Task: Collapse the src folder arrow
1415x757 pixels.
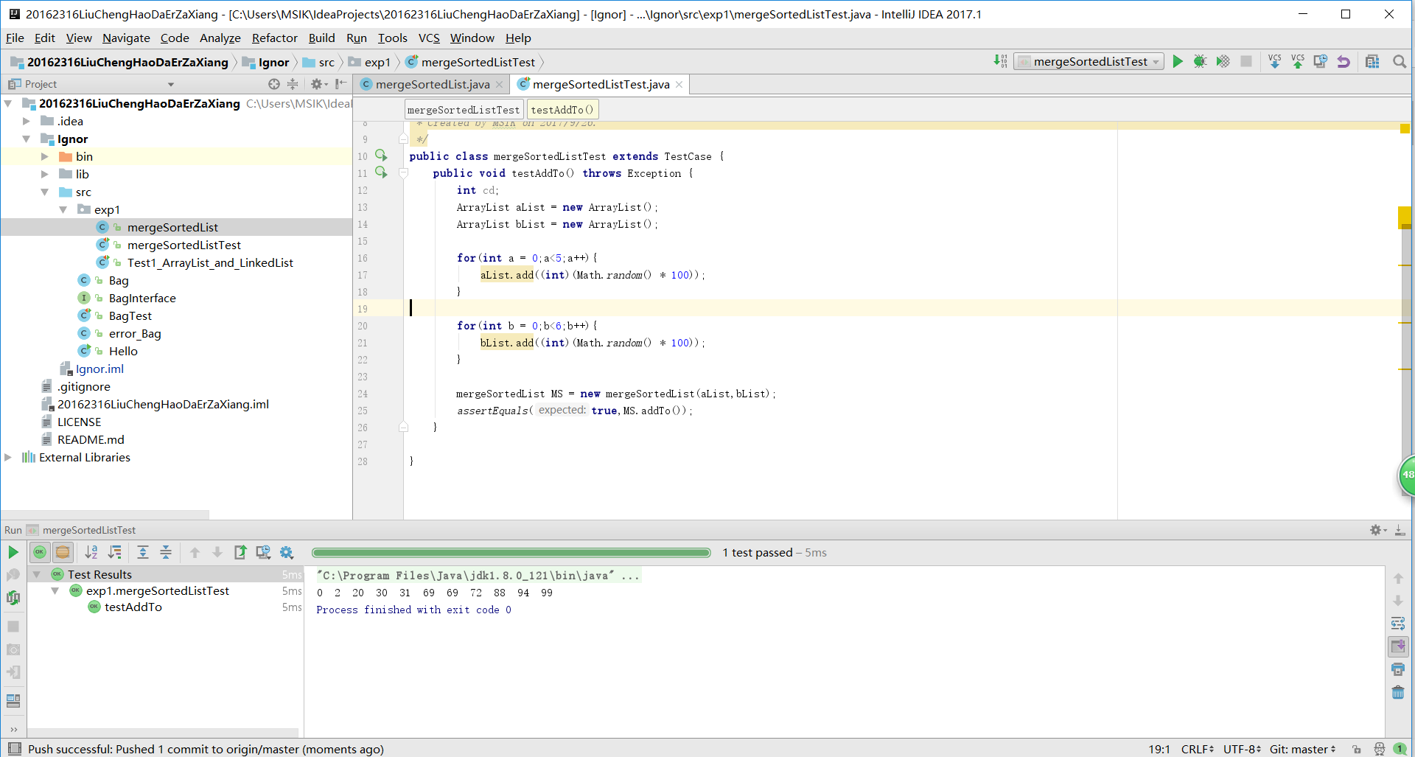Action: click(45, 192)
